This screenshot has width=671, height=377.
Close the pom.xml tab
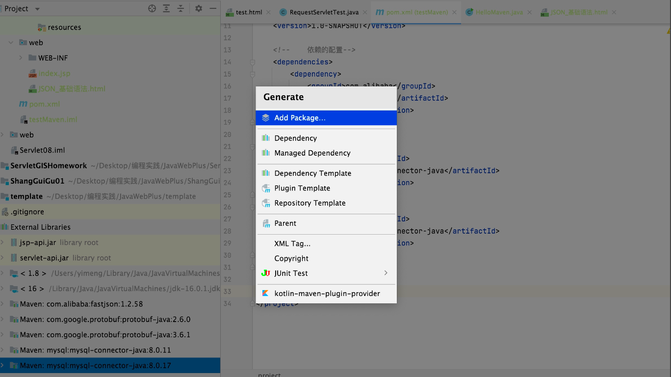454,12
